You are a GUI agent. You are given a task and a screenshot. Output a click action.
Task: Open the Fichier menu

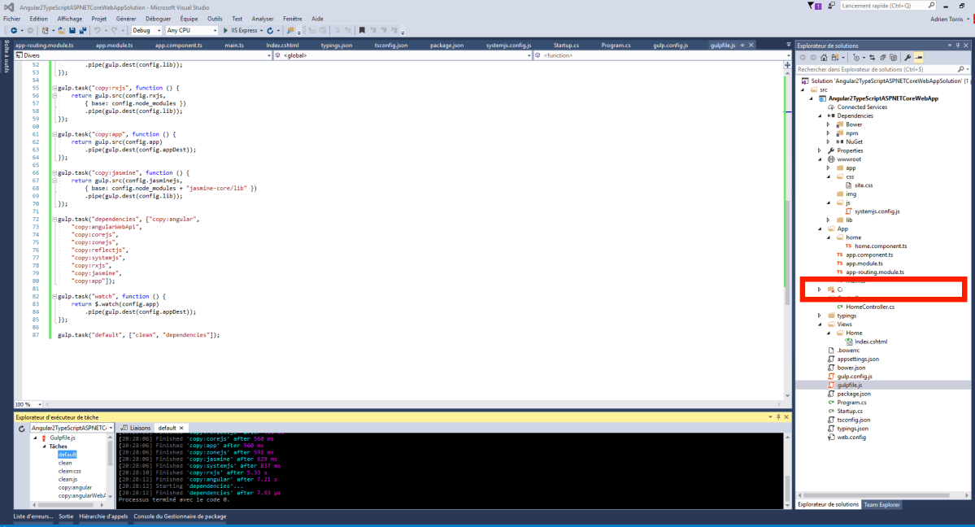point(12,19)
